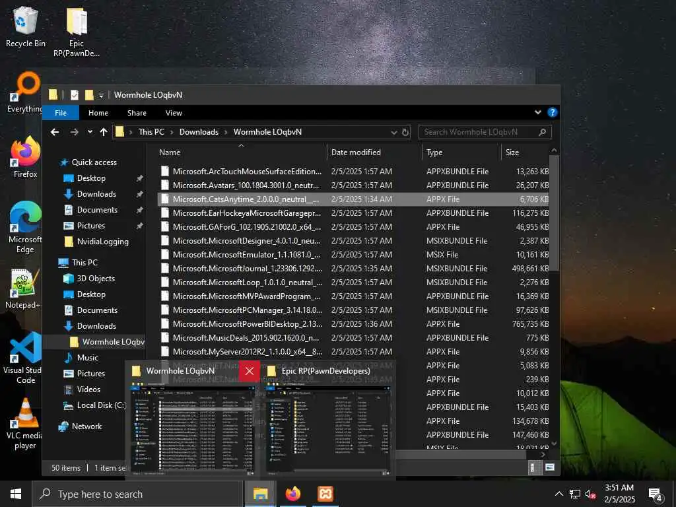Go up one folder level arrow
This screenshot has height=507, width=676.
click(104, 132)
